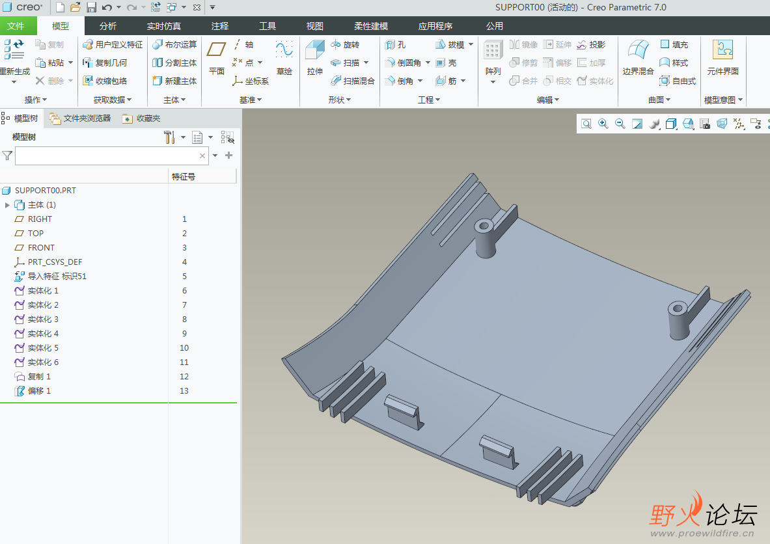Select the 实体化 3 feature in tree

point(36,319)
